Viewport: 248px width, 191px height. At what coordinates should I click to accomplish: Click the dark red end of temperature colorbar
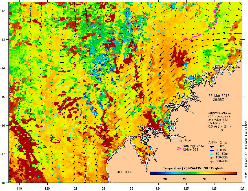[x=235, y=173]
